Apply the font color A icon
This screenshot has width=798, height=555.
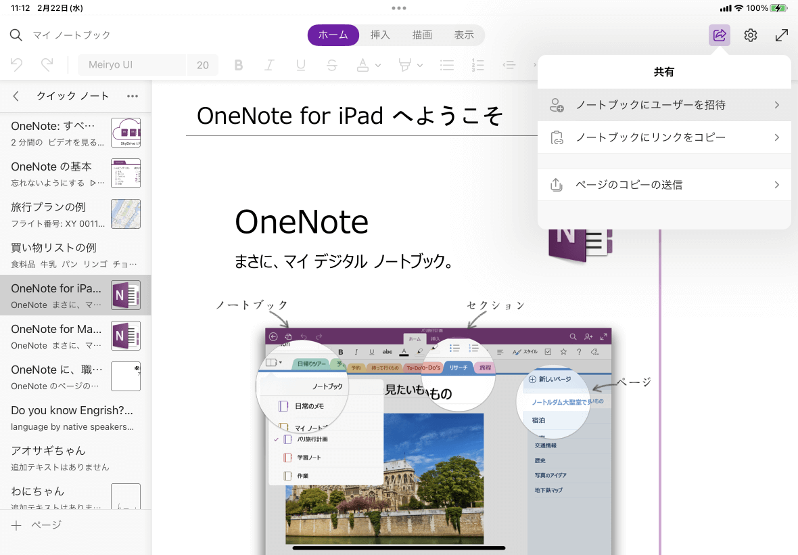(x=363, y=65)
